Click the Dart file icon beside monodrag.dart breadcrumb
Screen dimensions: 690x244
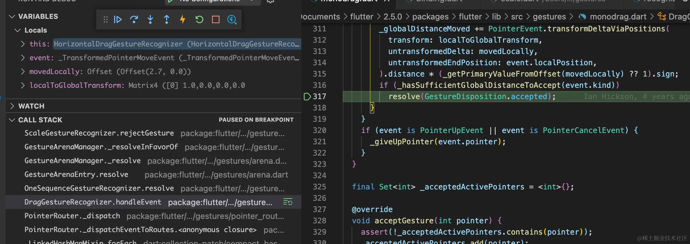(x=582, y=17)
